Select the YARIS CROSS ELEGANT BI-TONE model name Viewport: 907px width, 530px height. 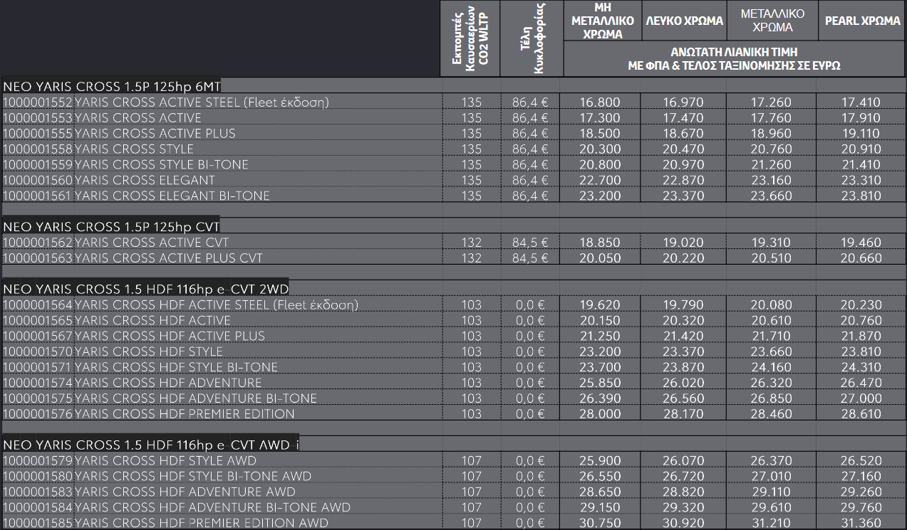[x=172, y=196]
